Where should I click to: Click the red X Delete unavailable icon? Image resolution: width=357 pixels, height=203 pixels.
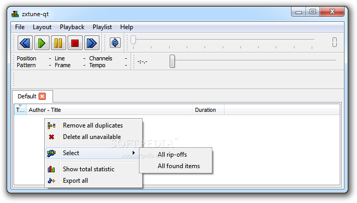pyautogui.click(x=52, y=137)
